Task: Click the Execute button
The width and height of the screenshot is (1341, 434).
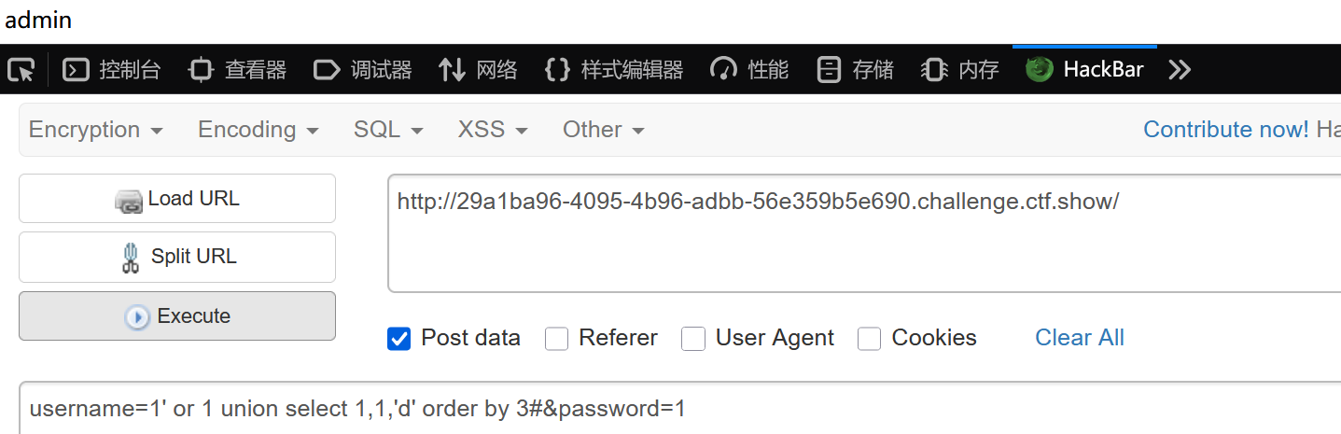Action: [177, 316]
